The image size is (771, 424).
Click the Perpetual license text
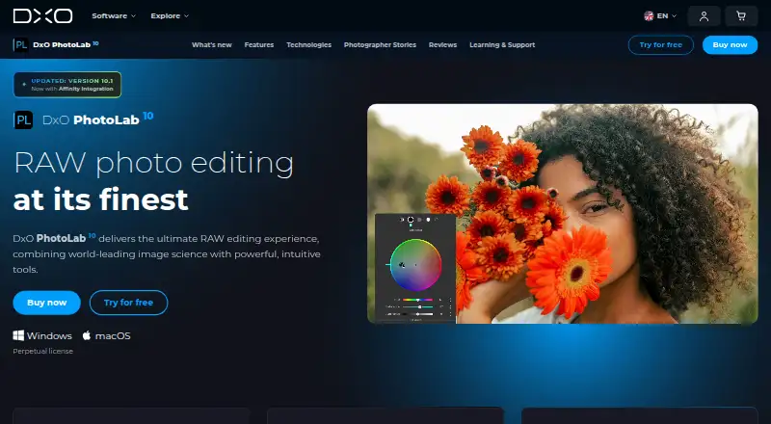tap(42, 351)
